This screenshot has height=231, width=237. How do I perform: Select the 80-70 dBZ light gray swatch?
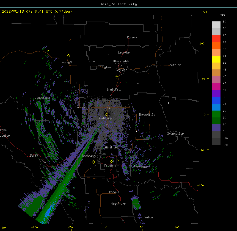(x=216, y=25)
